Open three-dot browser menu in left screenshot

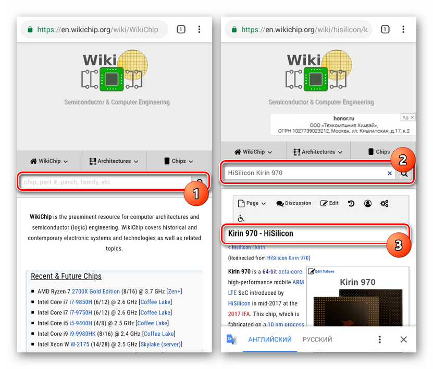tap(199, 30)
